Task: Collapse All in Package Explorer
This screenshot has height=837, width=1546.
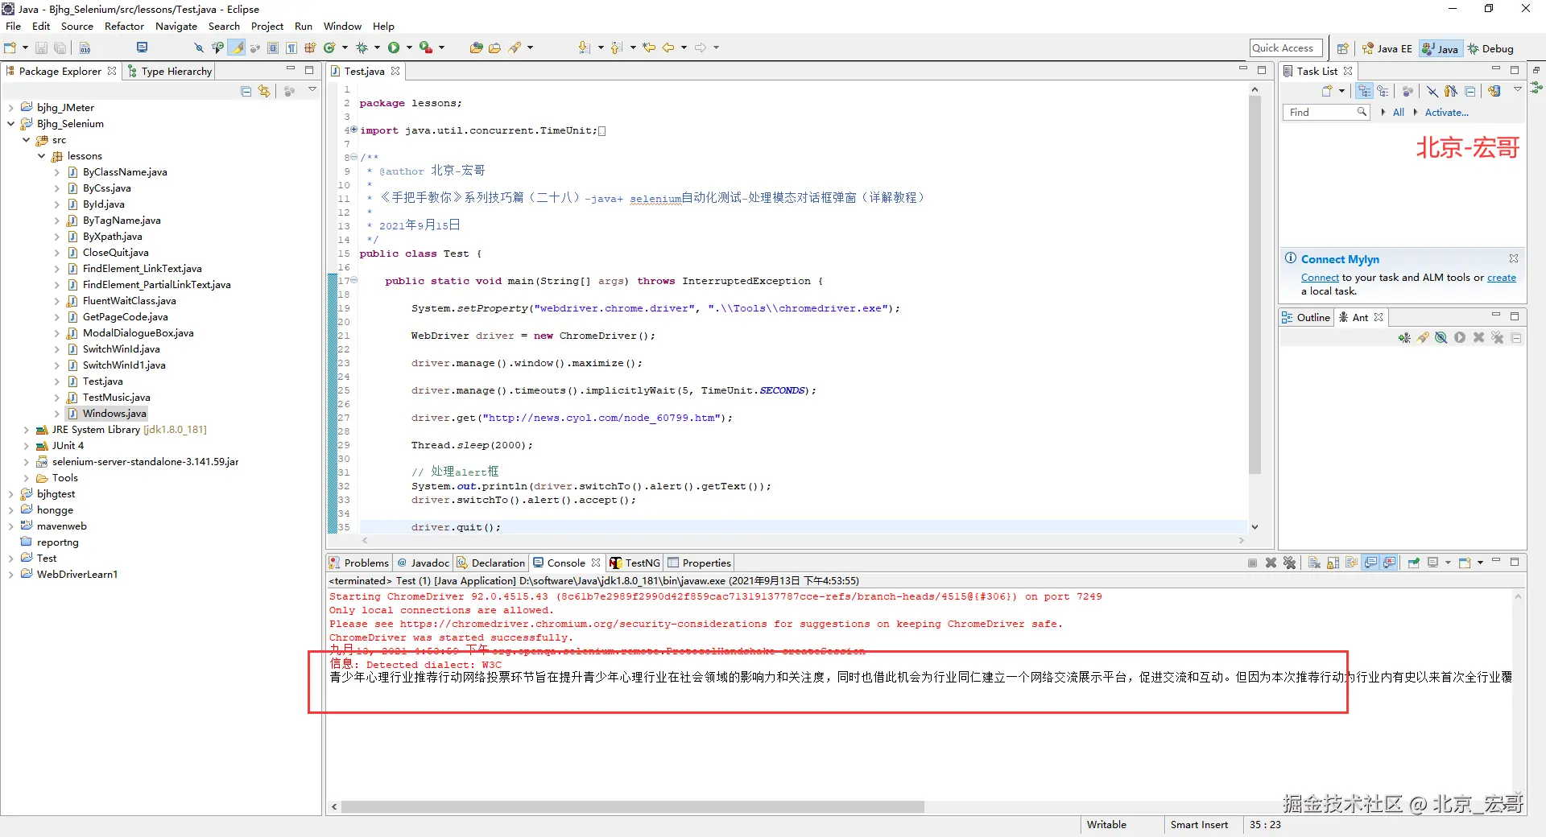Action: tap(246, 91)
